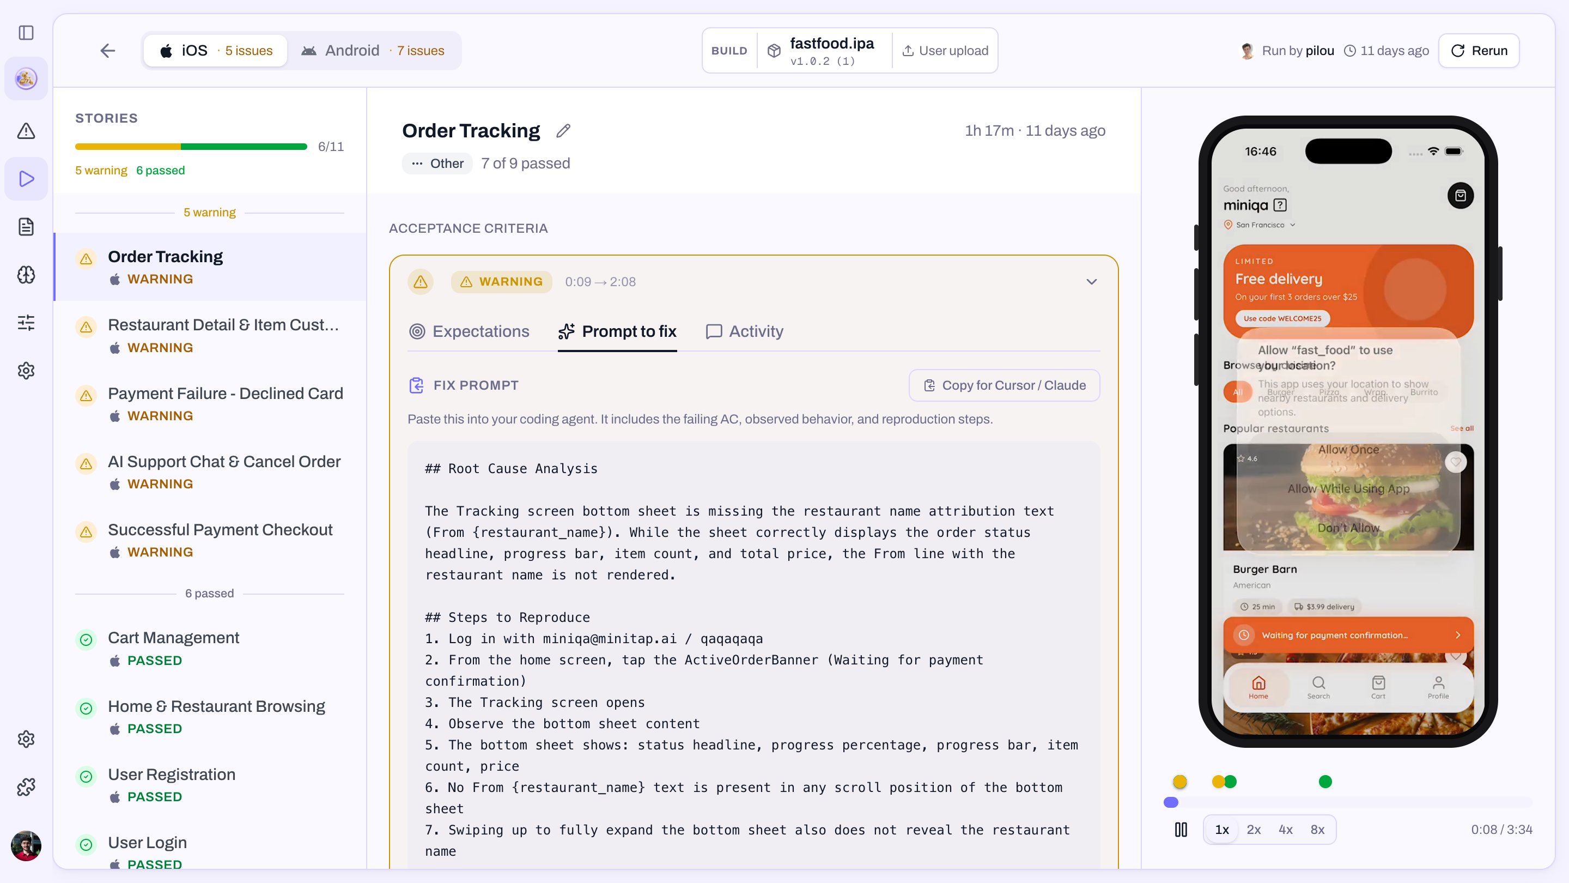Open the brain icon in the left rail
Image resolution: width=1569 pixels, height=883 pixels.
[x=26, y=275]
